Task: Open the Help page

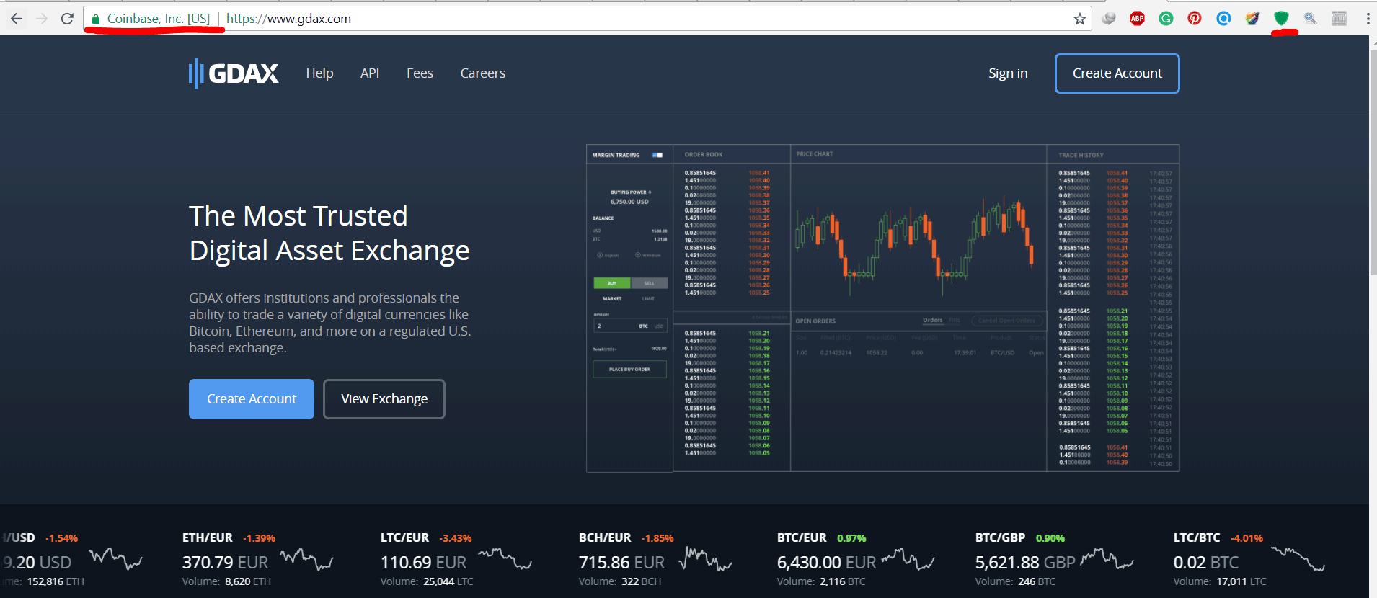Action: click(319, 73)
